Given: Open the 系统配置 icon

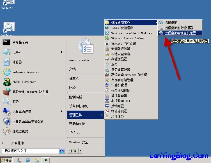Looking at the screenshot, I should coord(107,106).
